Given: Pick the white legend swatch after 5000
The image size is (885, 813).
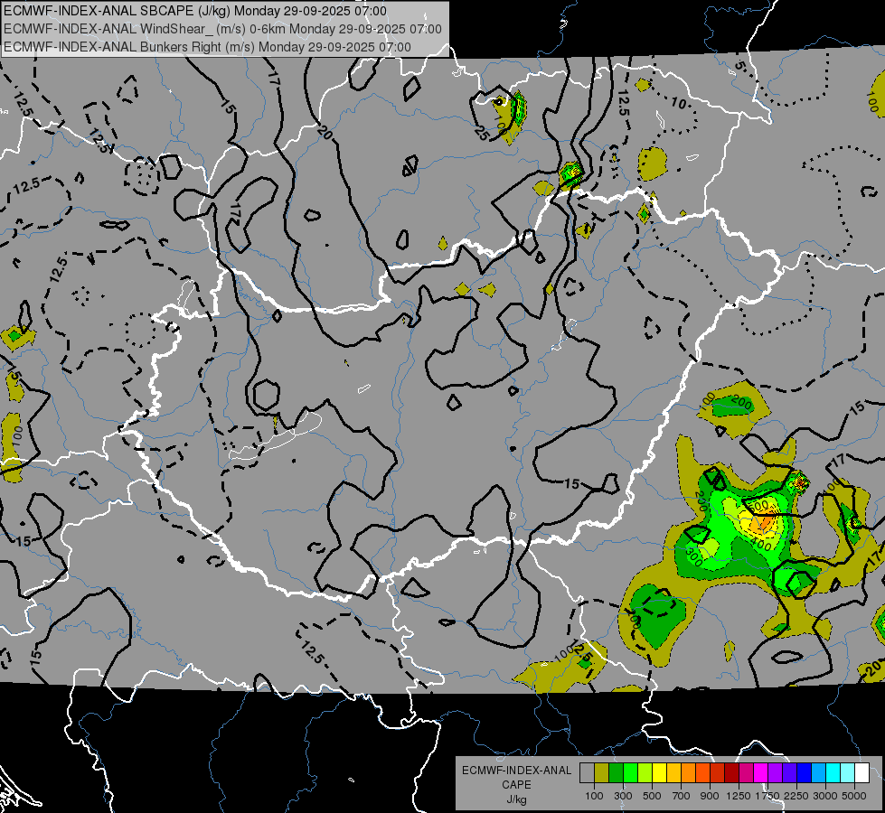Looking at the screenshot, I should [862, 773].
